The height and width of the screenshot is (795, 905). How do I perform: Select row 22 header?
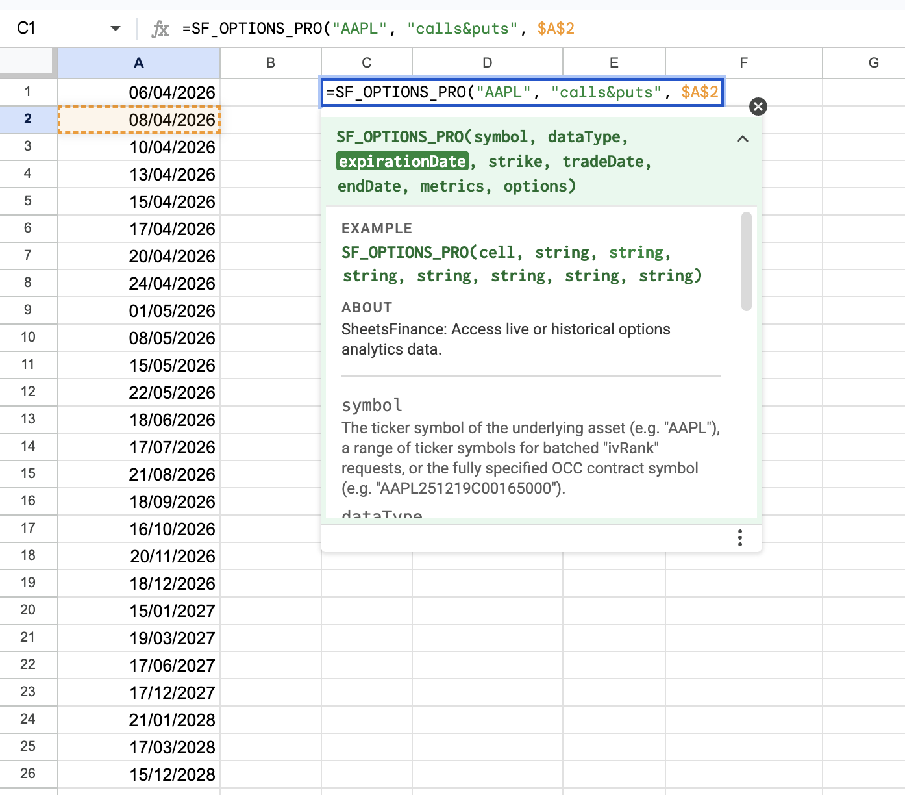28,664
